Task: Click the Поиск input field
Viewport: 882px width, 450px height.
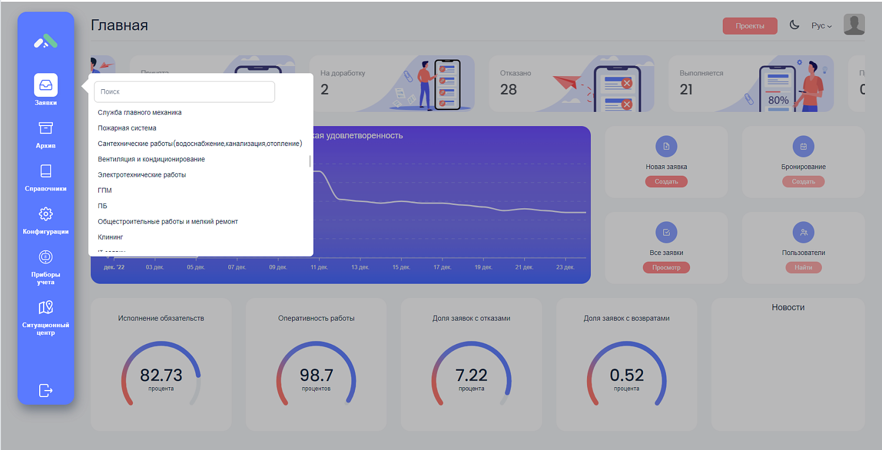Action: click(x=184, y=92)
